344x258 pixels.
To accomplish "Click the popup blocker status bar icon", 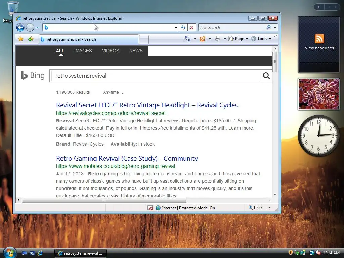I will coord(150,208).
